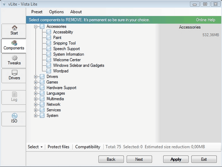Screen dimensions: 222x167
Task: Click the Apply button
Action: click(176, 159)
